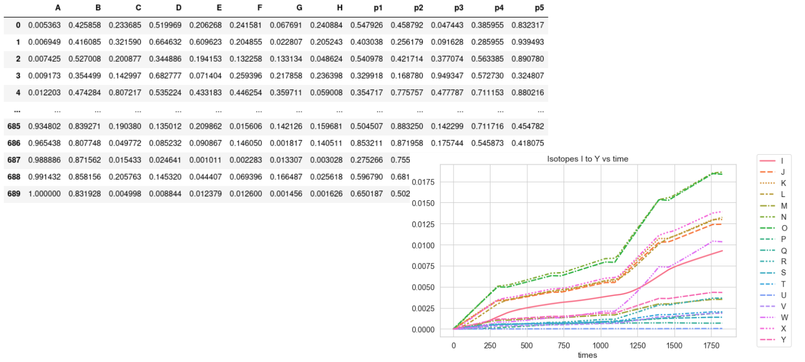Click column header A in the table
Screen dimensions: 805x362
coord(57,8)
